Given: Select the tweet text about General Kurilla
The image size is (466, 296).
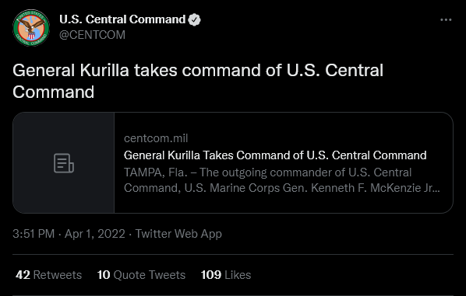Looking at the screenshot, I should click(x=198, y=81).
